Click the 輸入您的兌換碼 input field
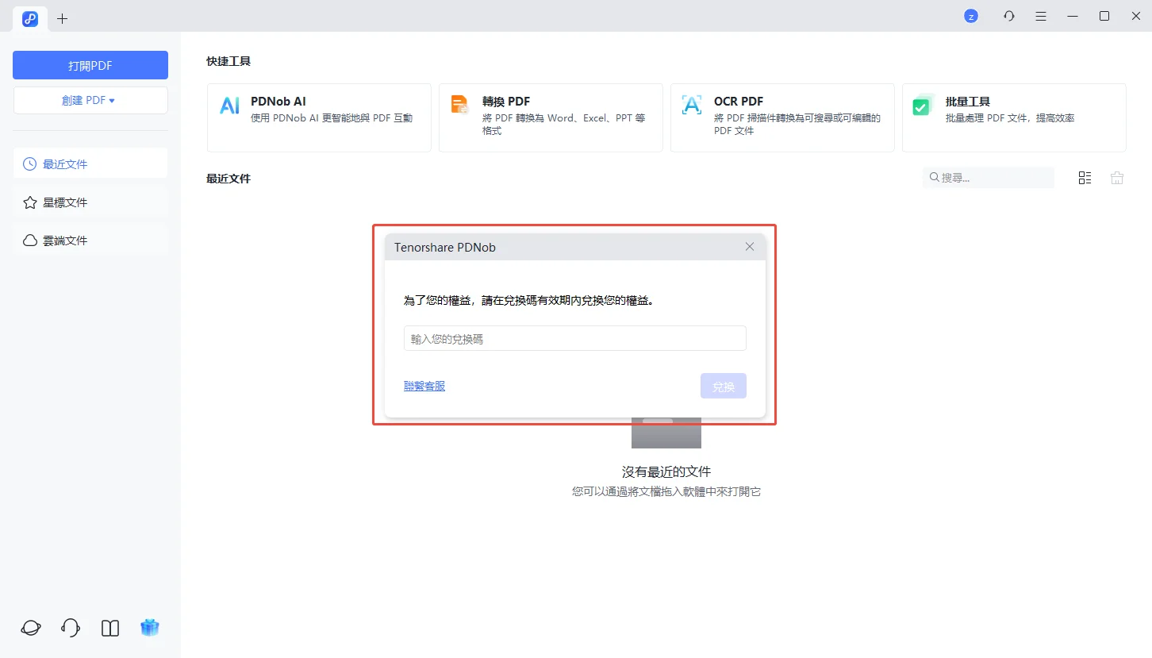Viewport: 1152px width, 658px height. coord(575,338)
